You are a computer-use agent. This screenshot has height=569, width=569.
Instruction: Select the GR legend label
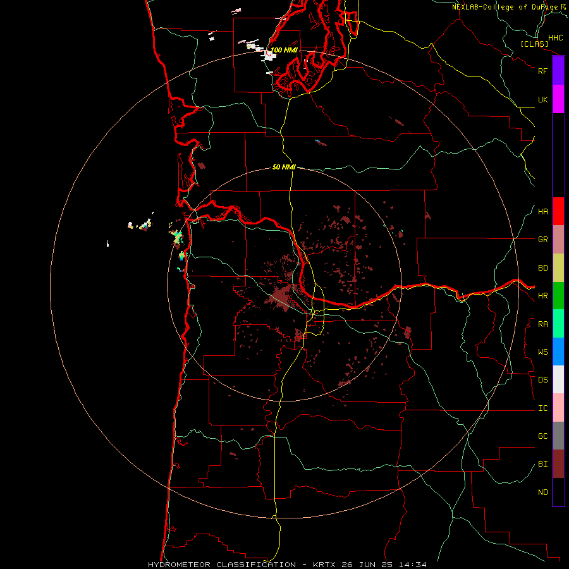coord(542,240)
